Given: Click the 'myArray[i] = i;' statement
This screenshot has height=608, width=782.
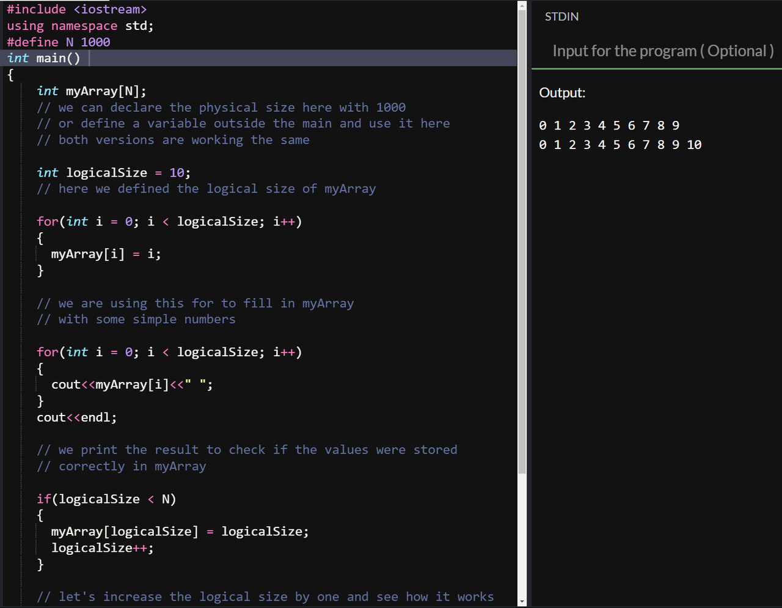Looking at the screenshot, I should pyautogui.click(x=106, y=254).
